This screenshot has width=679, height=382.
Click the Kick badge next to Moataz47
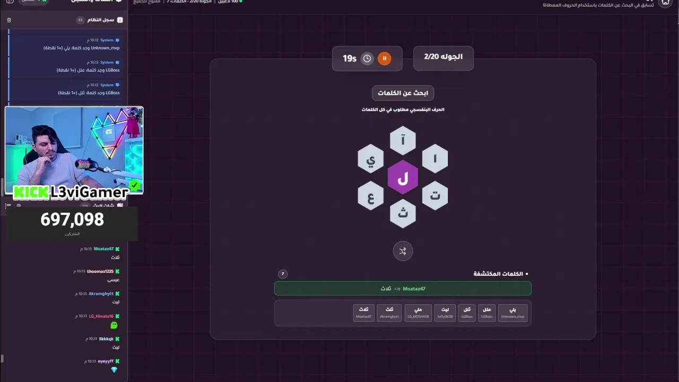tap(118, 249)
